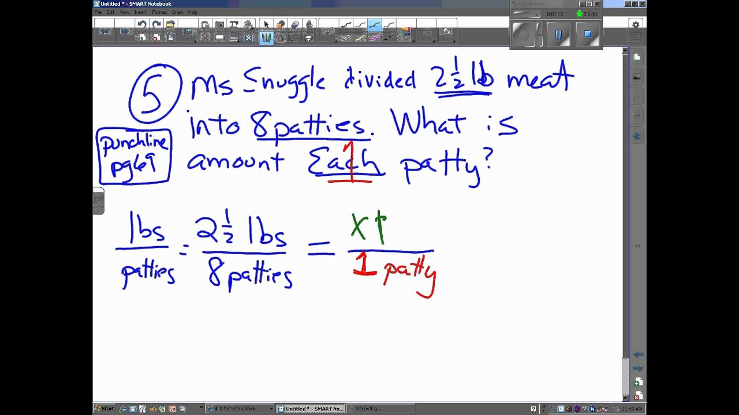The height and width of the screenshot is (415, 739).
Task: Click the Redo arrow in the toolbar
Action: [156, 24]
